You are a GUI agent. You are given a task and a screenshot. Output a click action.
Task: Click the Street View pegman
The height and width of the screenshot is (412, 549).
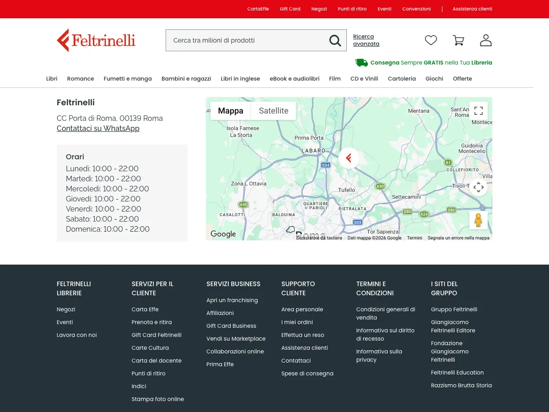[x=479, y=220]
